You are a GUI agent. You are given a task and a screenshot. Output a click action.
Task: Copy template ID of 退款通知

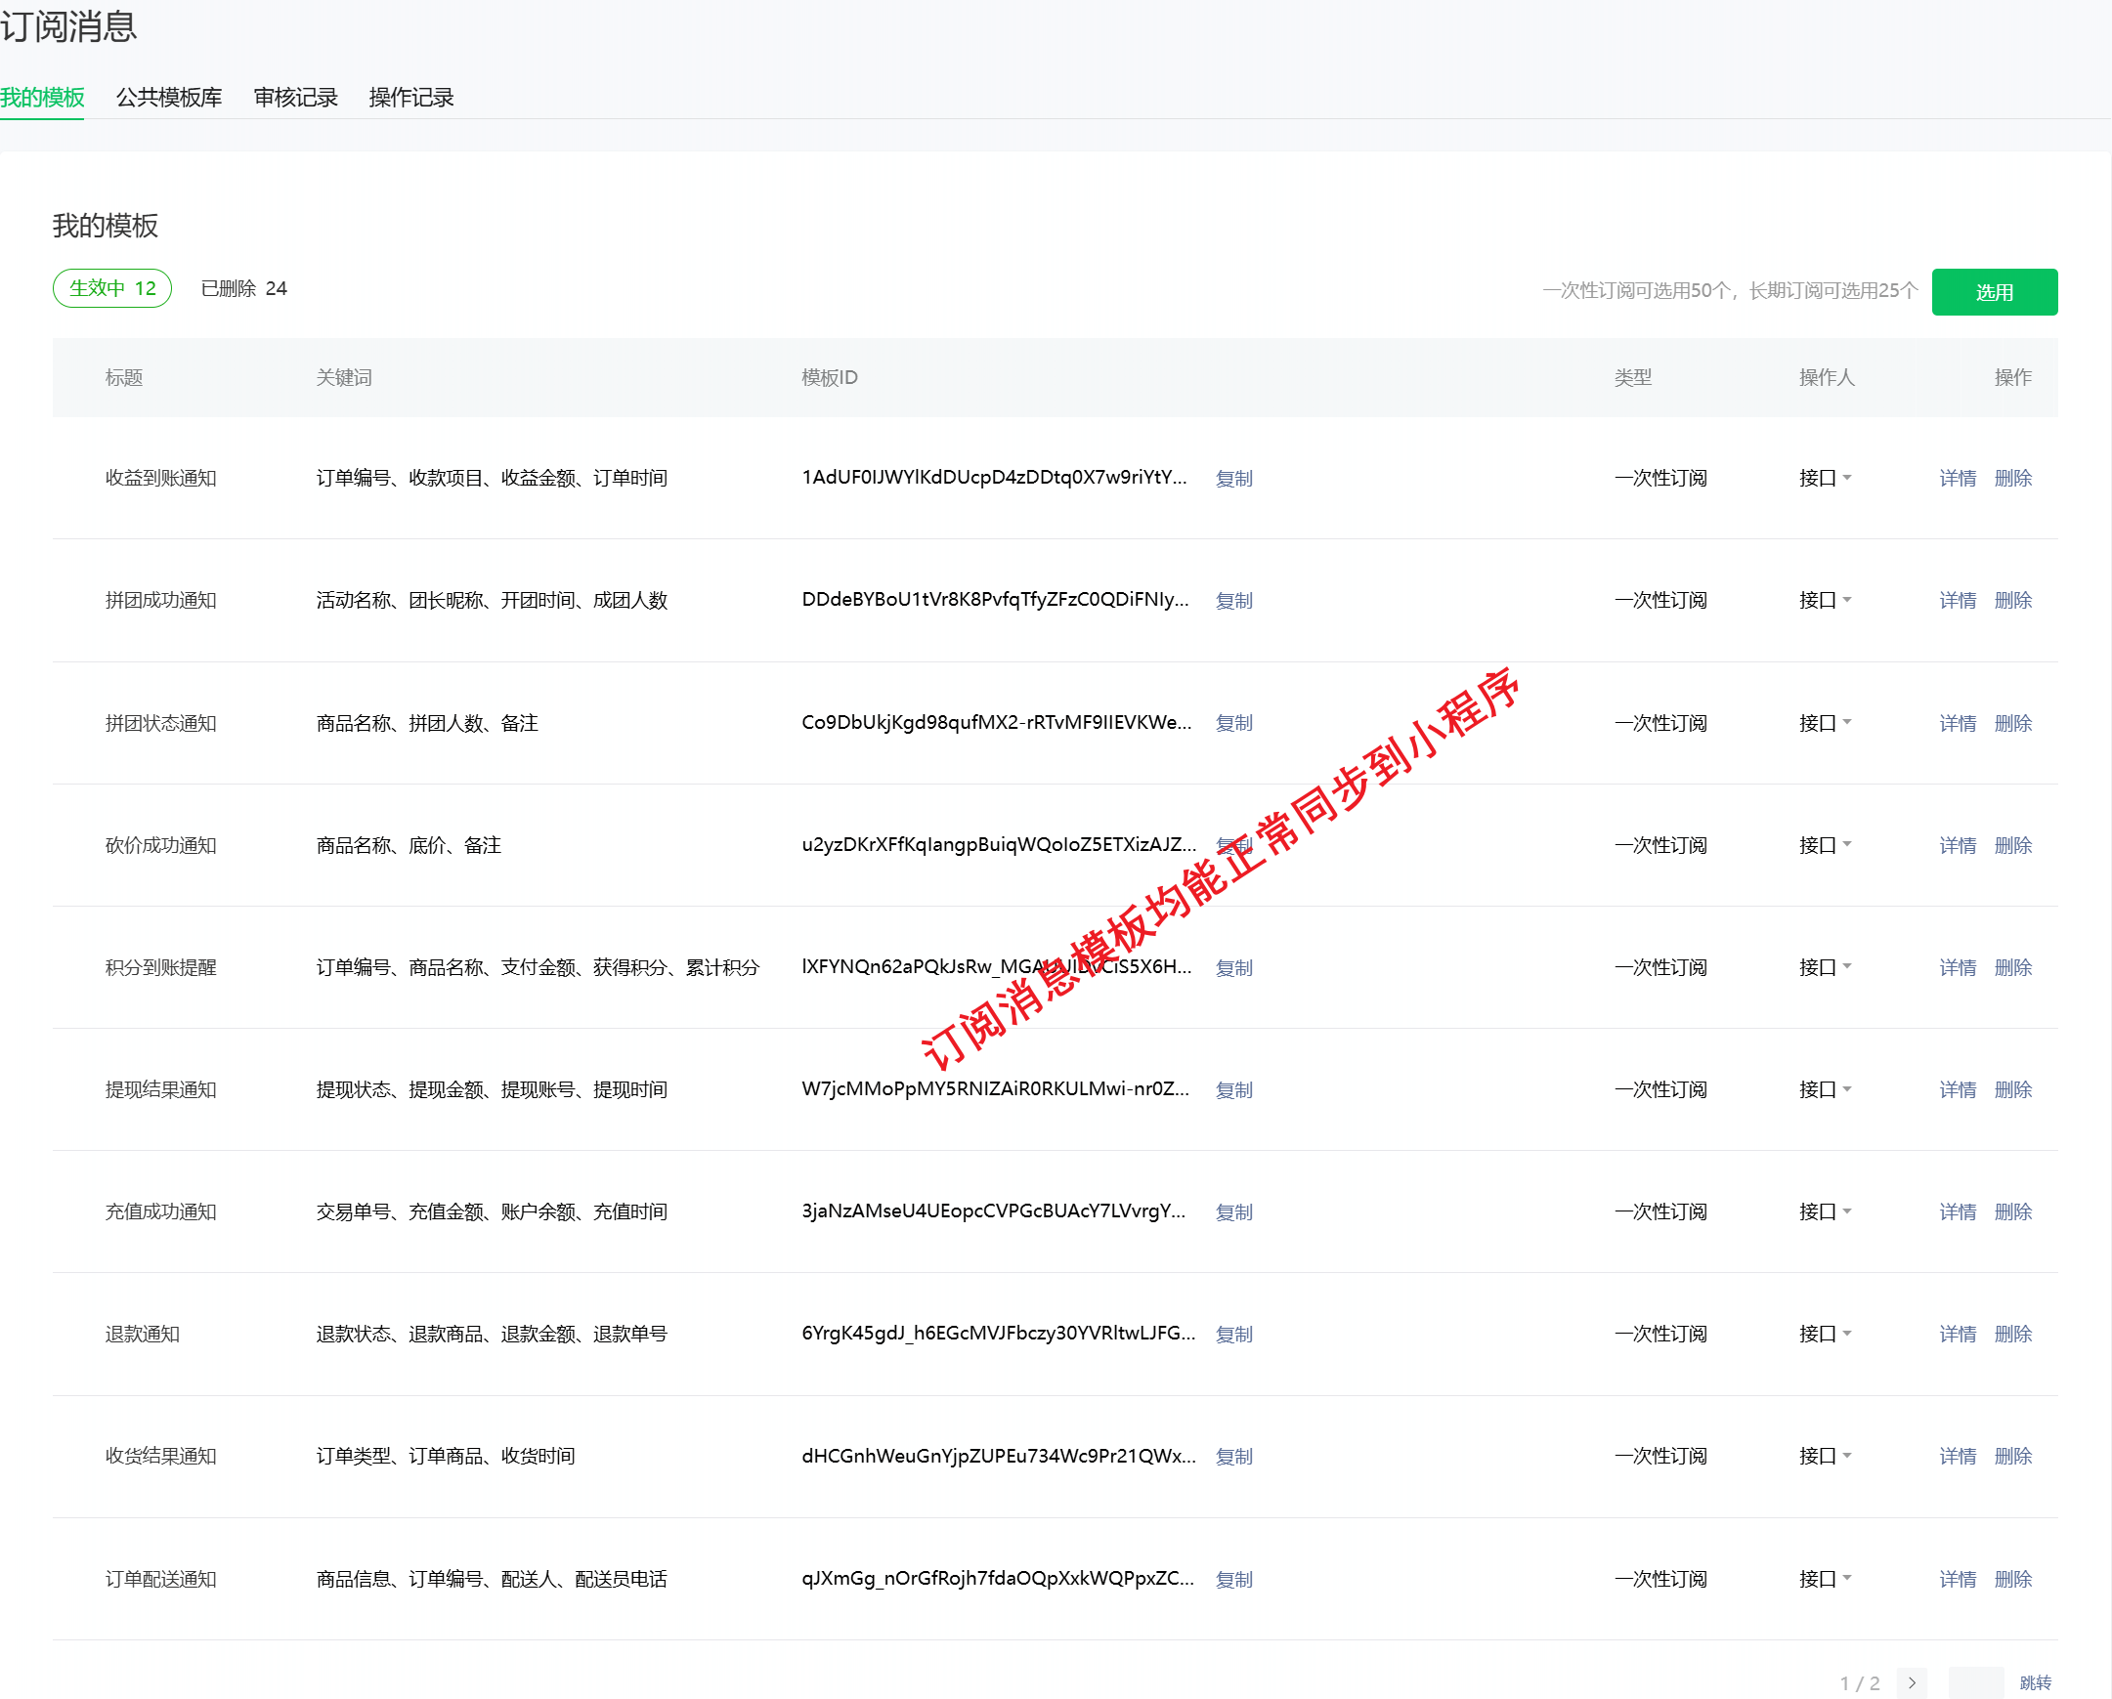click(1233, 1334)
